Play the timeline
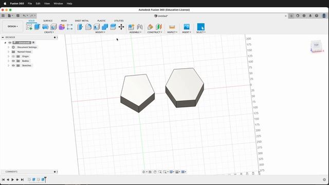Screen dimensions: 329x185 pyautogui.click(x=12, y=180)
